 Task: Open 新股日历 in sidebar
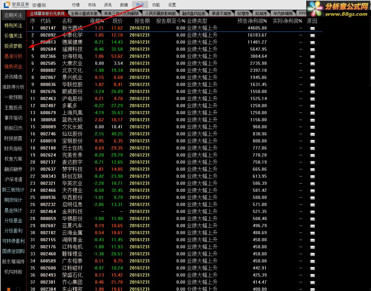pos(13,128)
